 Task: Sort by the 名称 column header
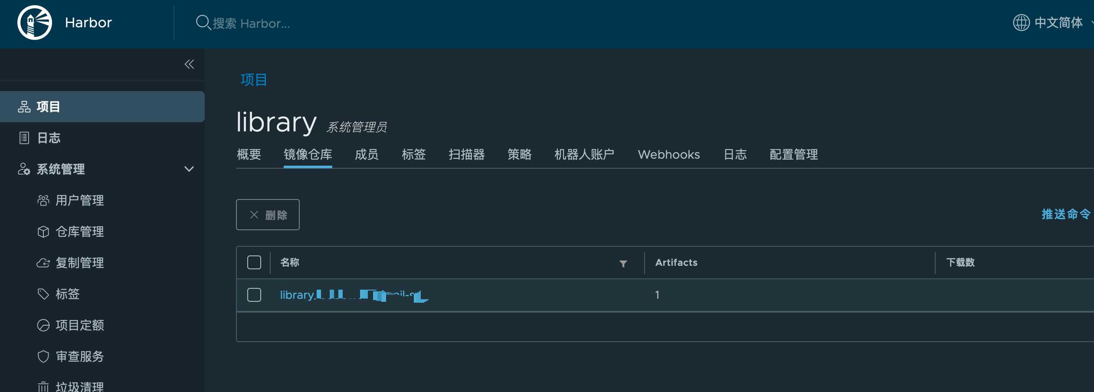point(290,262)
